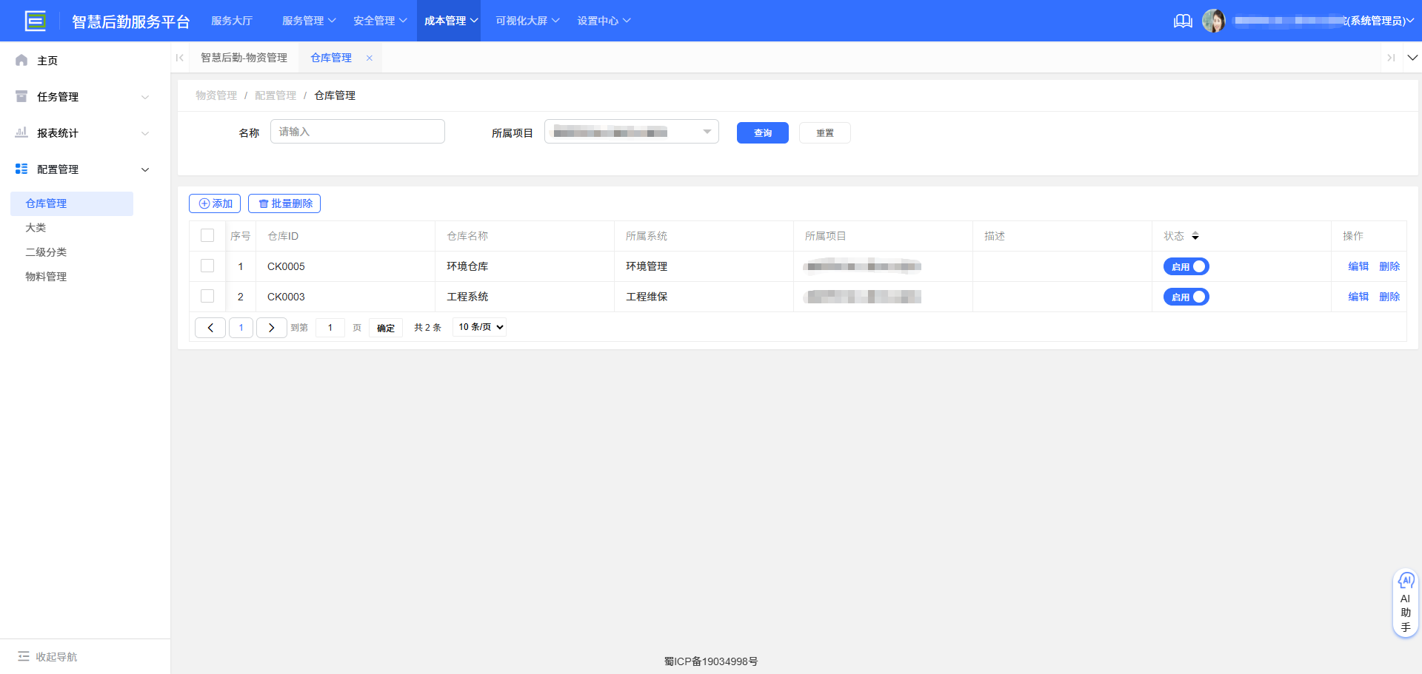Screen dimensions: 1422x674
Task: Open the 智慧后勤-物资管理 tab
Action: 244,57
